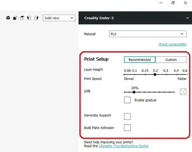Viewport: 192px width, 152px height.
Task: Select the front camera view cube icon
Action: pos(15,18)
